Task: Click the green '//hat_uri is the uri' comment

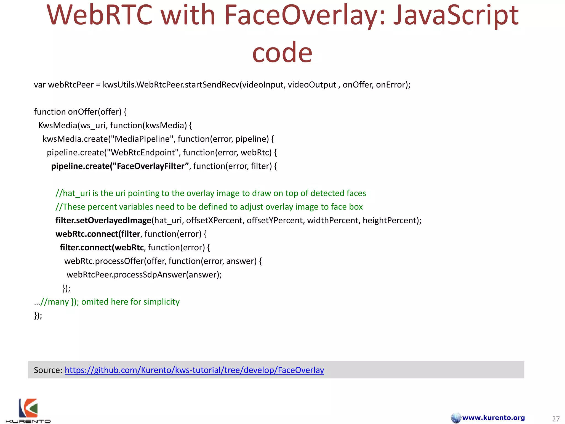Action: [211, 193]
